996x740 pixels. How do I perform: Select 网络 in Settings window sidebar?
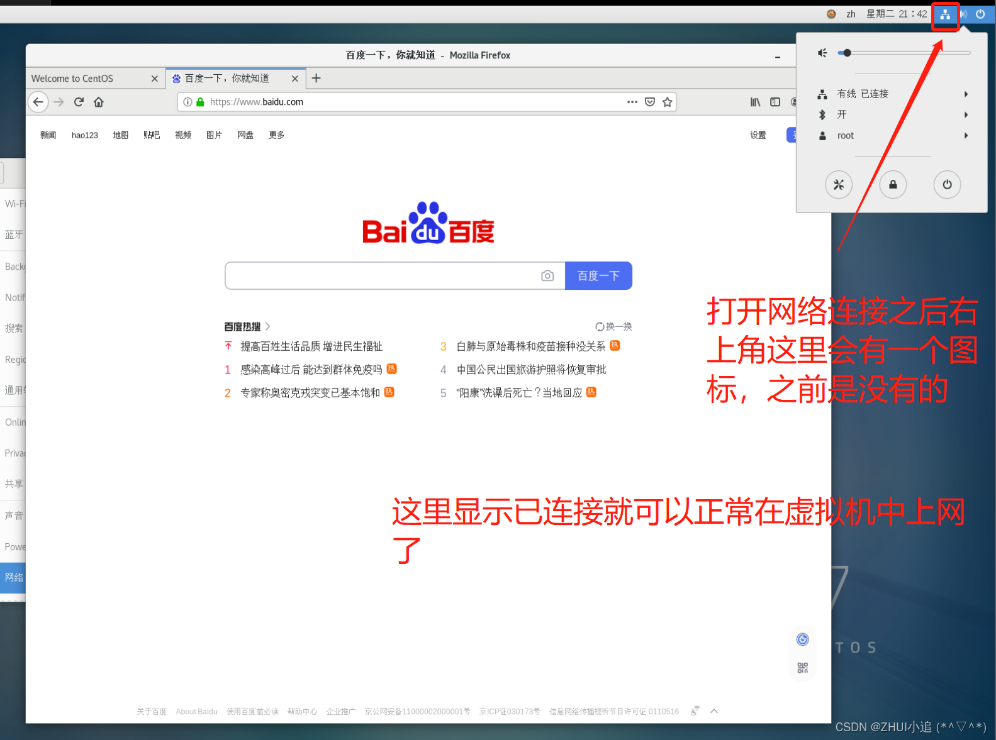coord(13,577)
